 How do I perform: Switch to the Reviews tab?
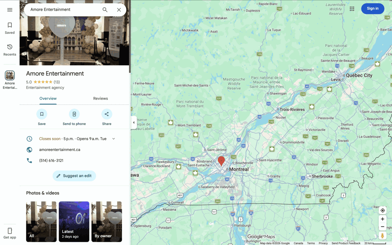click(x=101, y=98)
